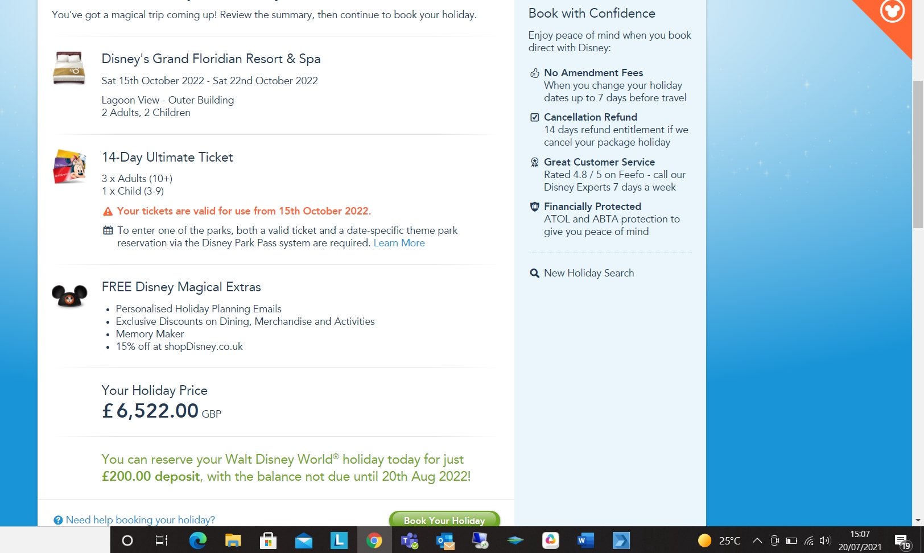Click the Book with Confidence heading
924x553 pixels.
(x=592, y=13)
